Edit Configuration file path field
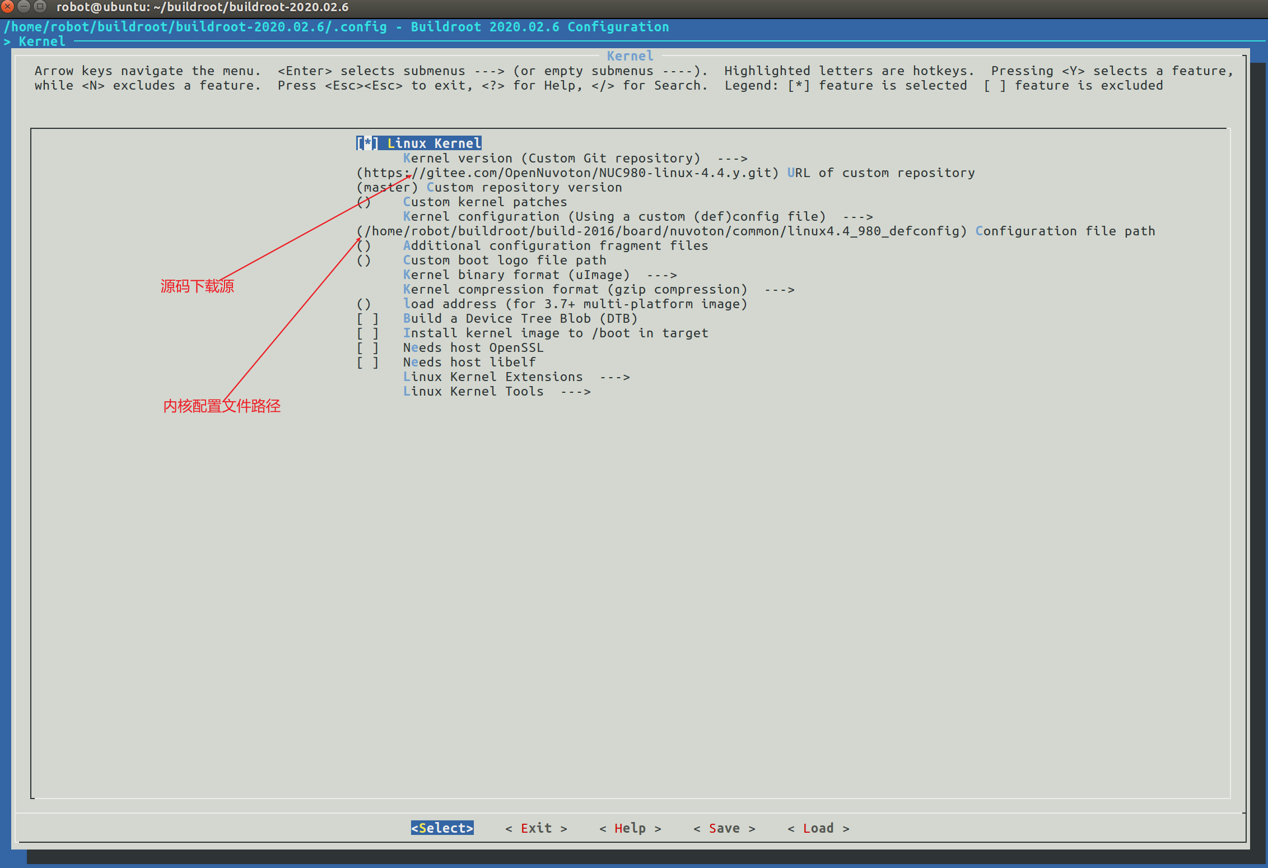The height and width of the screenshot is (868, 1268). click(x=756, y=231)
